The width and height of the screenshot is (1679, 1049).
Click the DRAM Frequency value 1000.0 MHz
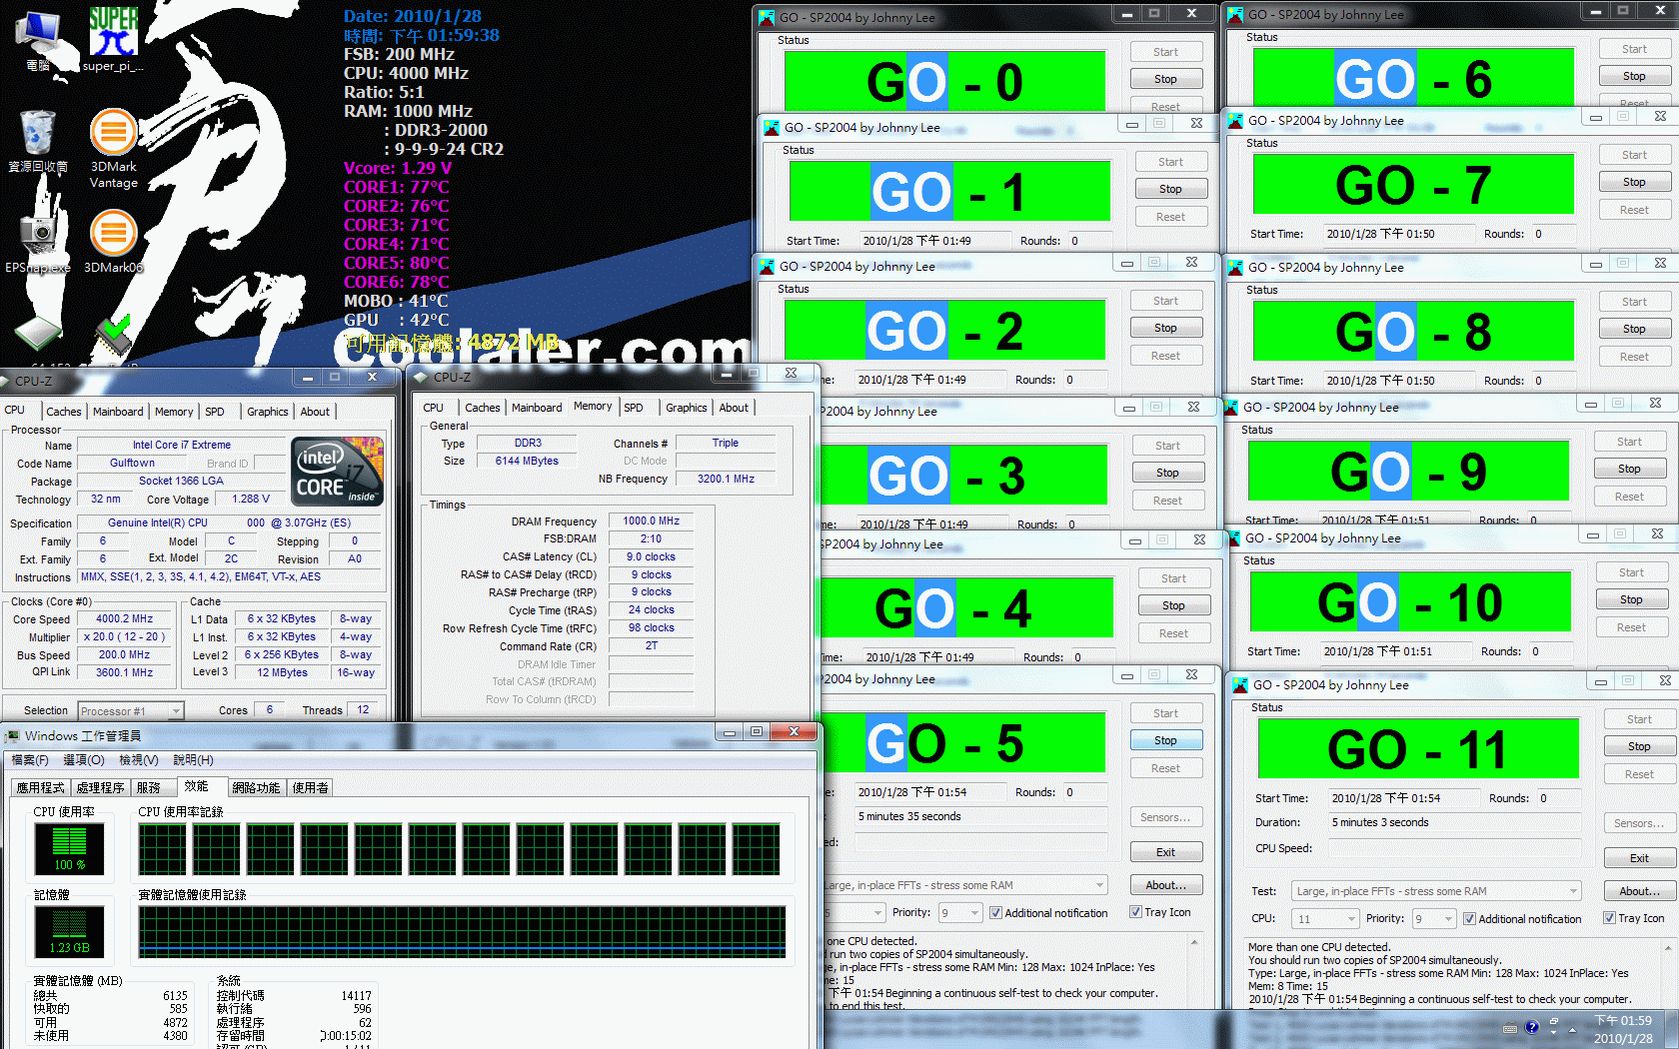pyautogui.click(x=652, y=521)
